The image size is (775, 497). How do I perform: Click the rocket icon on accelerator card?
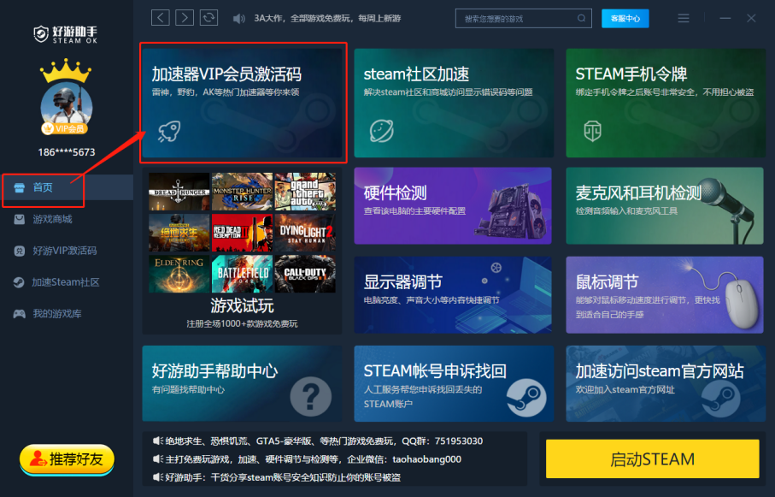169,132
